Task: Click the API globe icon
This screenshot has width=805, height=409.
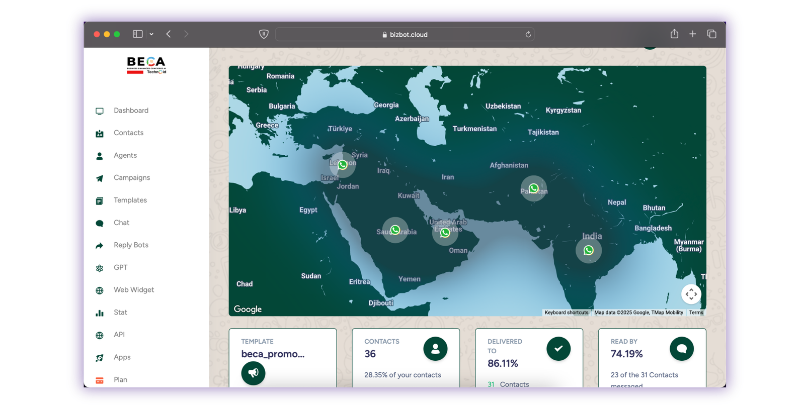Action: 100,335
